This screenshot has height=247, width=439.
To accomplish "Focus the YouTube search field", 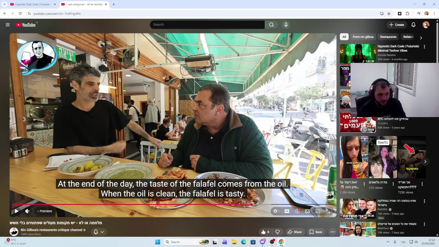I will [x=207, y=25].
